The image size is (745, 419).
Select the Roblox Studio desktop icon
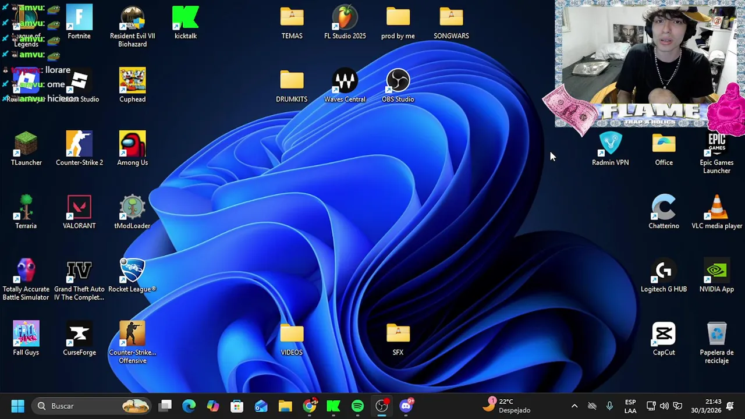point(79,86)
